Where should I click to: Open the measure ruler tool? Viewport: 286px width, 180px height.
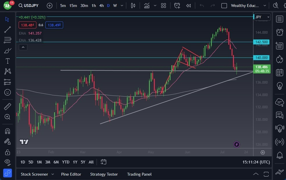pyautogui.click(x=8, y=107)
